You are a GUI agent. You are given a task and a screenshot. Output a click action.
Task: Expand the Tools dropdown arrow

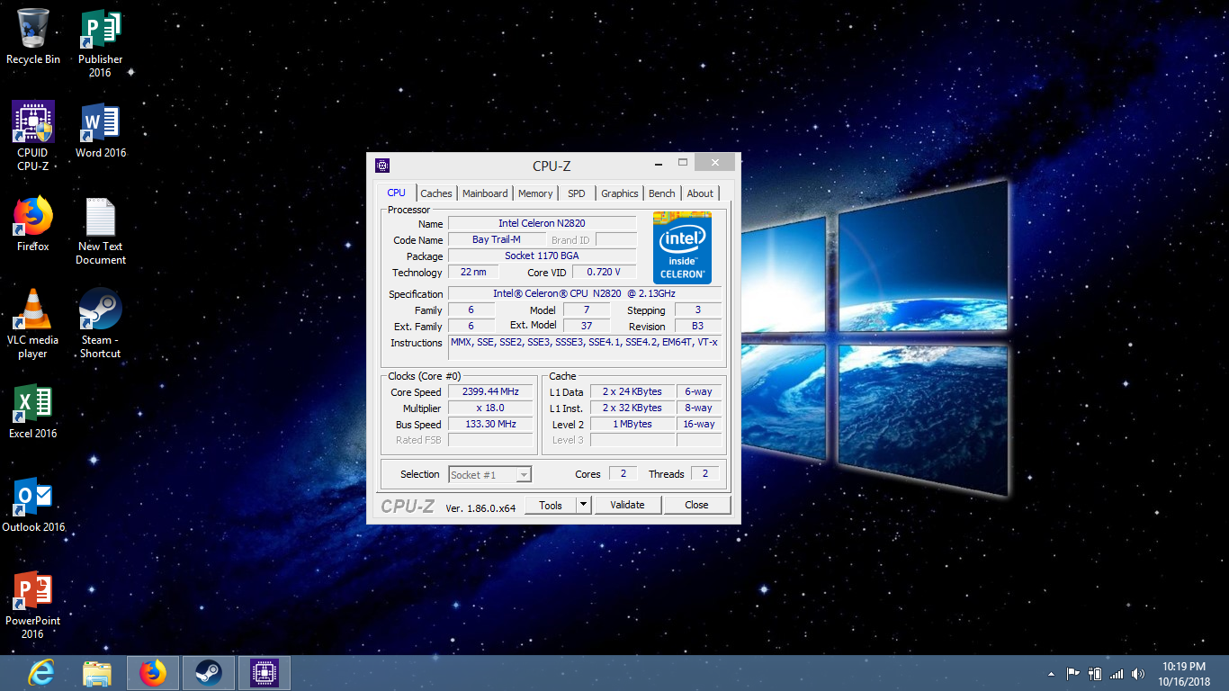tap(583, 505)
